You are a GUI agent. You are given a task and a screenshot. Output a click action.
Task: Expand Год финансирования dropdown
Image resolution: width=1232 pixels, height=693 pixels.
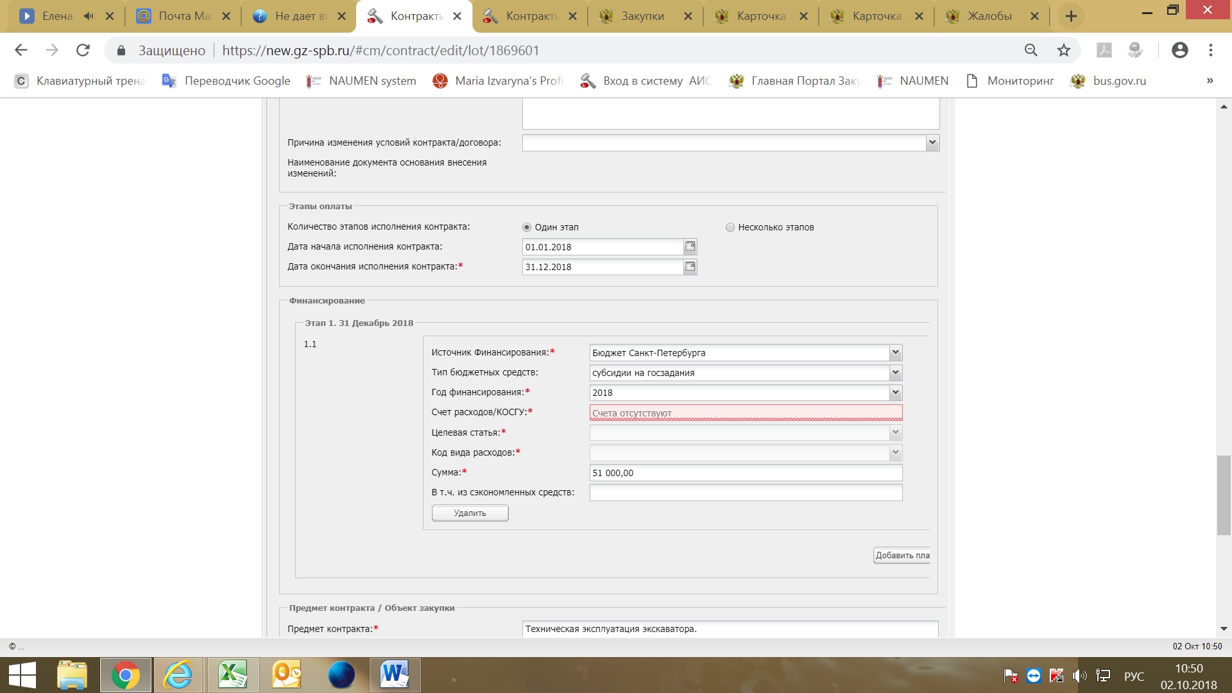tap(895, 392)
